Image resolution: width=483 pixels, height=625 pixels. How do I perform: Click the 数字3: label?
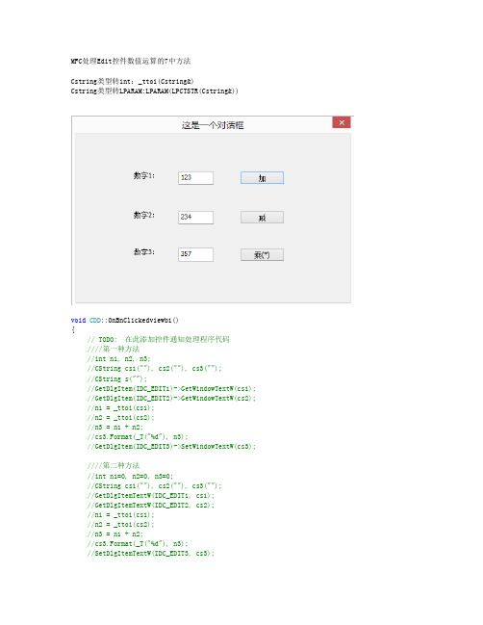(x=143, y=252)
